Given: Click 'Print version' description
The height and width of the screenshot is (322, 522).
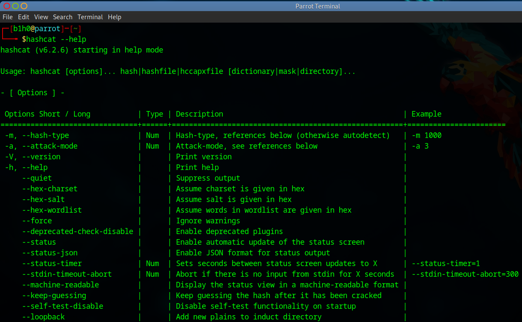Looking at the screenshot, I should point(204,157).
